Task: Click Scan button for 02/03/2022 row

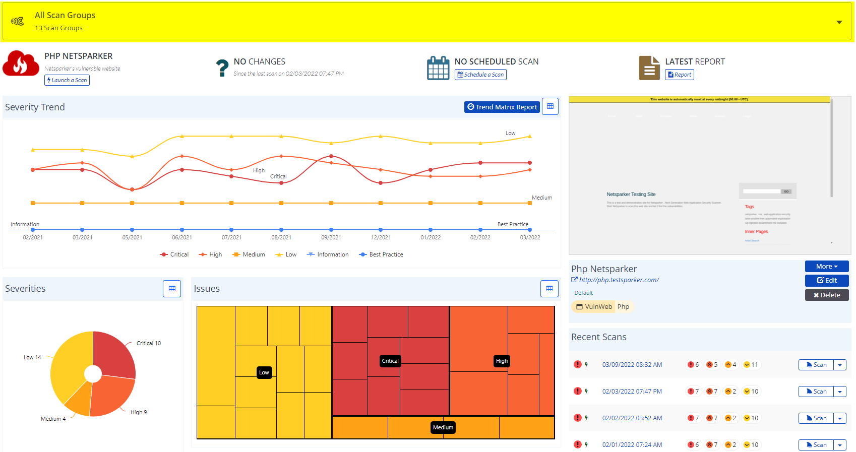Action: tap(816, 392)
